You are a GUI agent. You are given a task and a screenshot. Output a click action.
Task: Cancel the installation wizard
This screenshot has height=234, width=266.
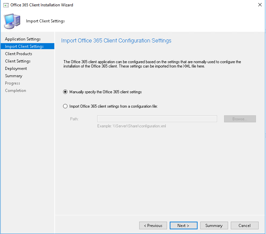click(x=245, y=226)
